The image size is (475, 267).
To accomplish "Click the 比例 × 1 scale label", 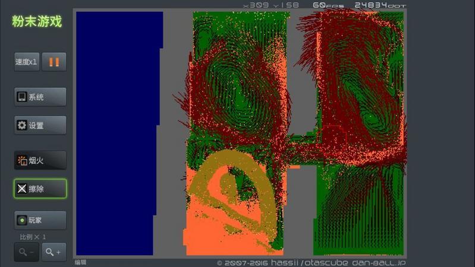I will [33, 237].
